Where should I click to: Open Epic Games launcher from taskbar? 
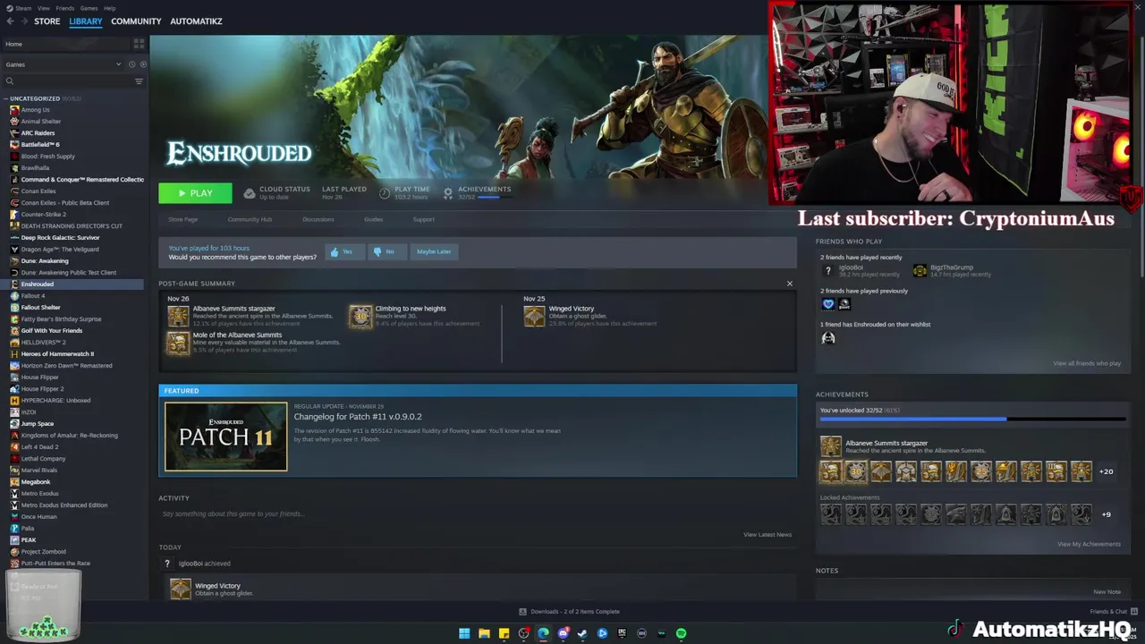coord(622,633)
